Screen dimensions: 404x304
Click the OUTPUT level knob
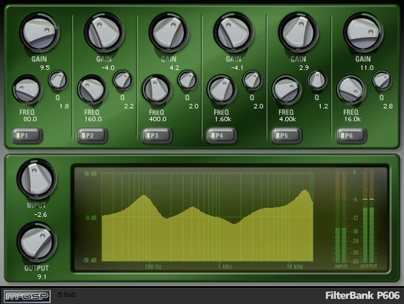click(36, 242)
